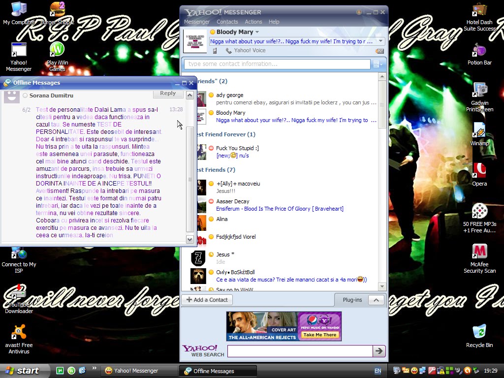Click the status message text field

293,41
